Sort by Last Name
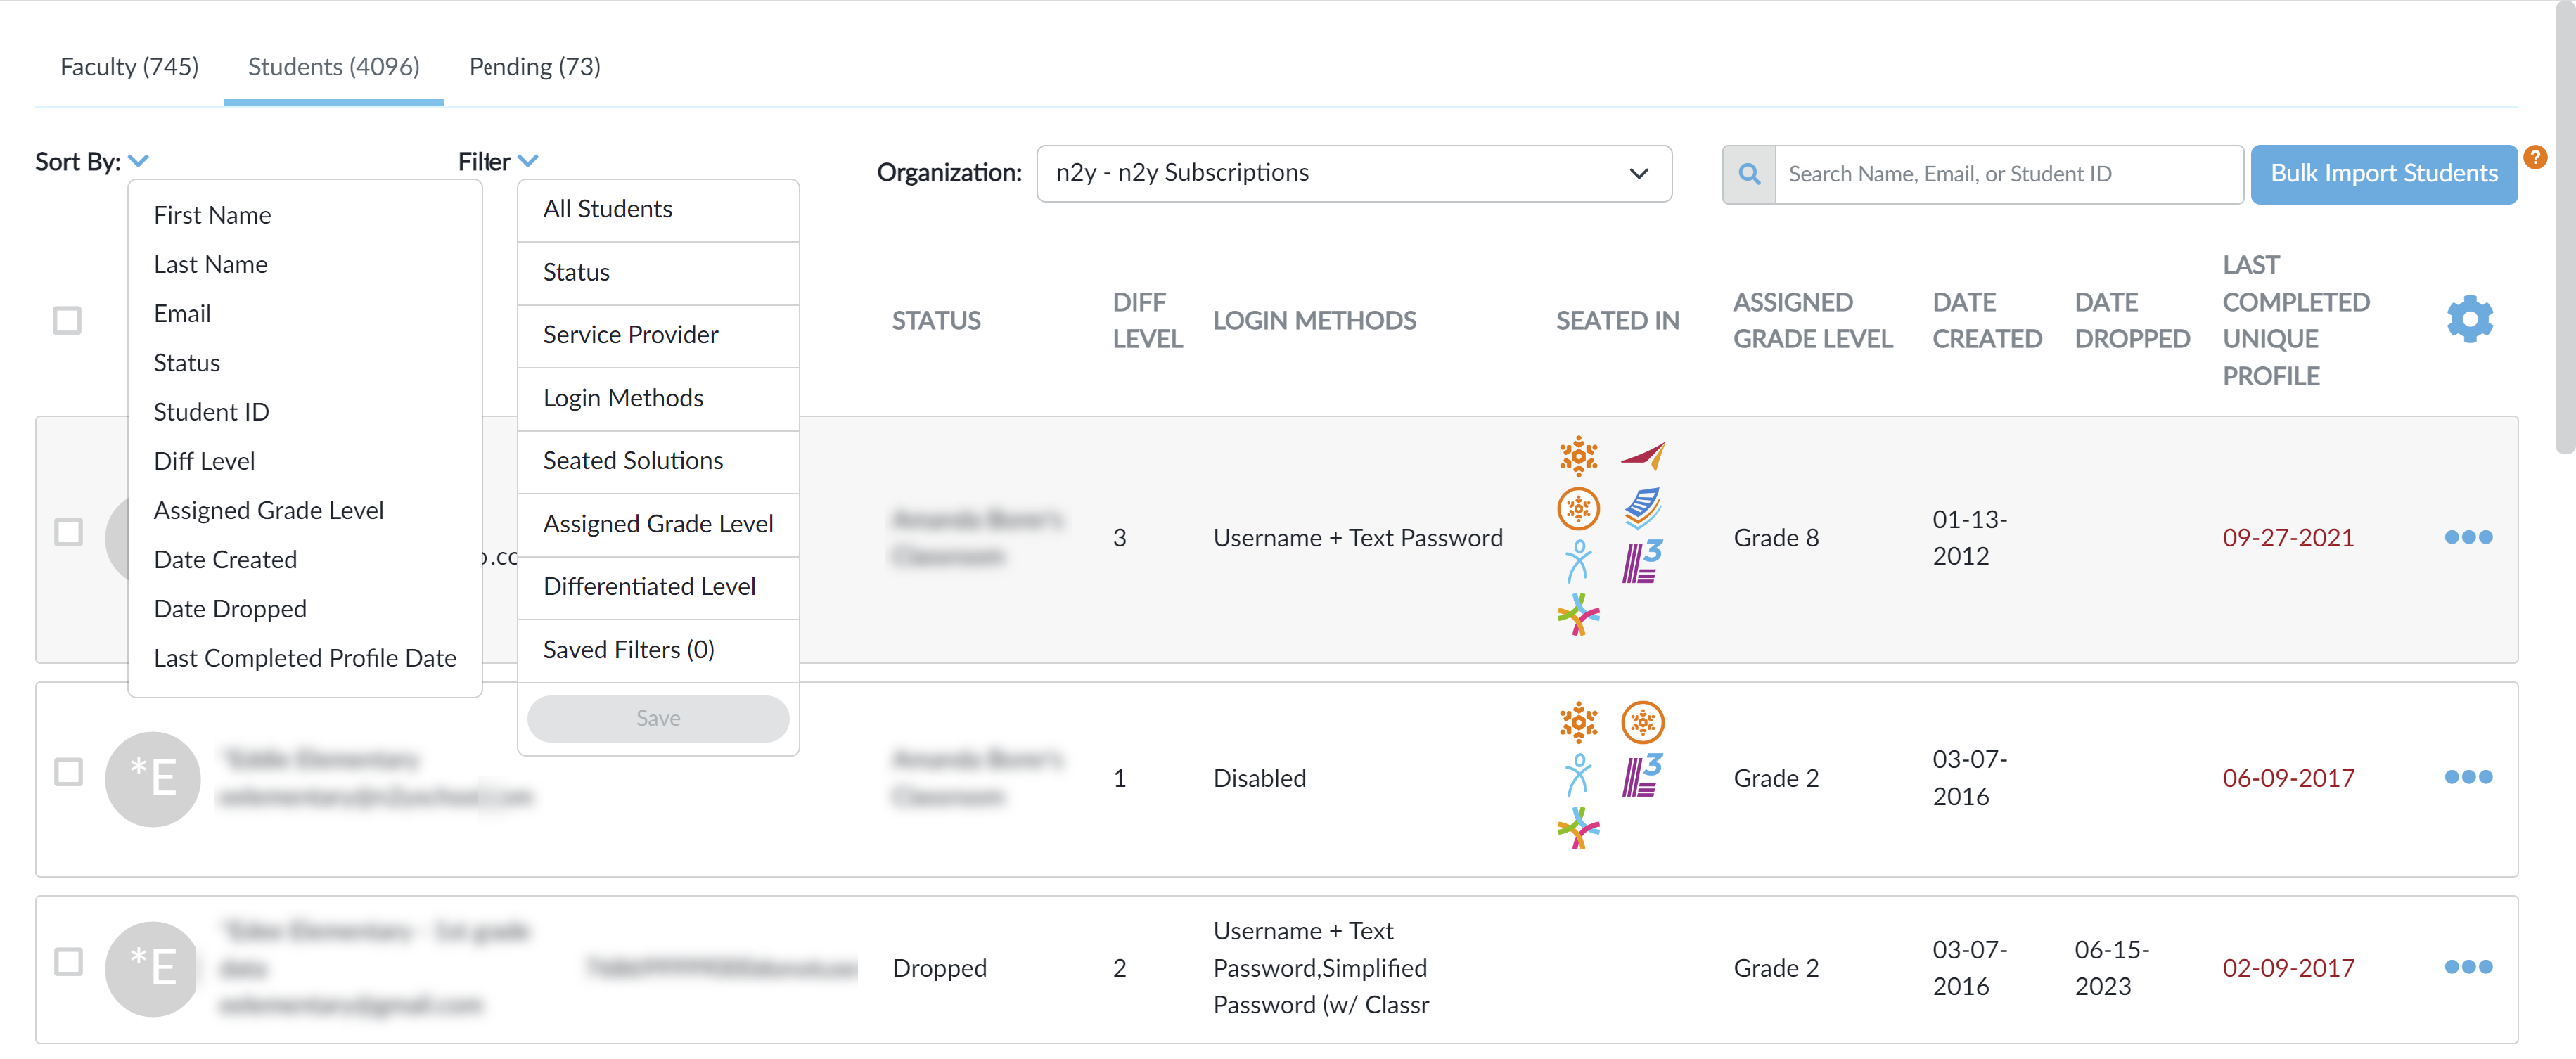The width and height of the screenshot is (2576, 1059). click(x=210, y=264)
